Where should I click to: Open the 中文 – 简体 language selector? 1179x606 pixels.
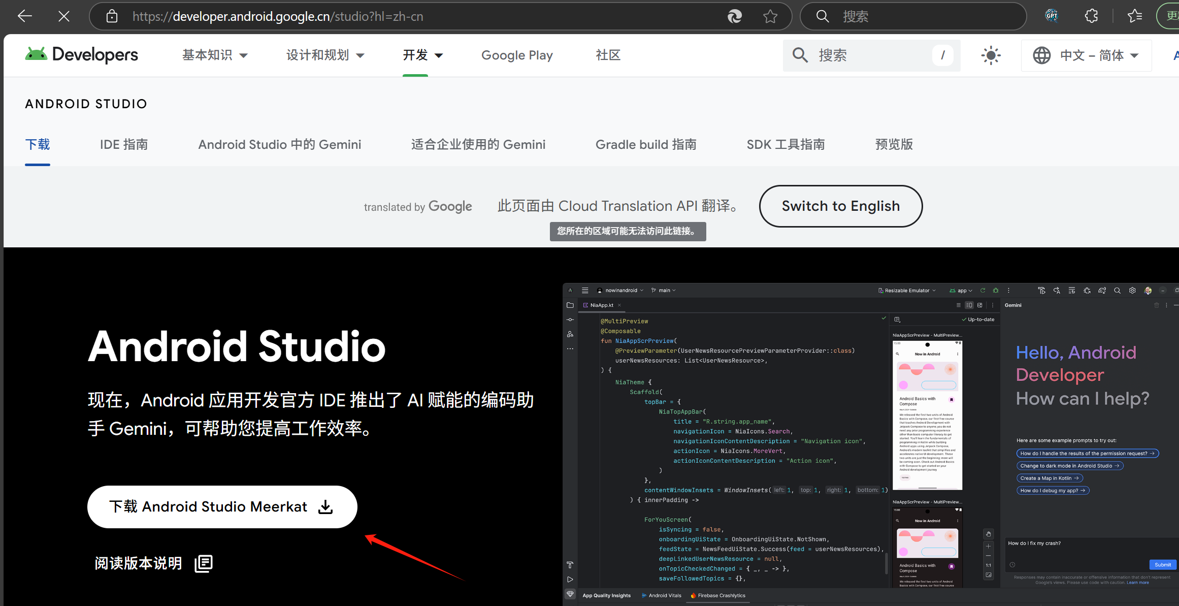[x=1086, y=55]
